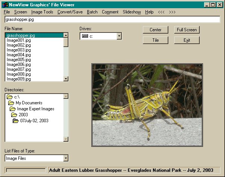Image resolution: width=225 pixels, height=177 pixels.
Task: Open the Convert/Save menu
Action: click(70, 12)
